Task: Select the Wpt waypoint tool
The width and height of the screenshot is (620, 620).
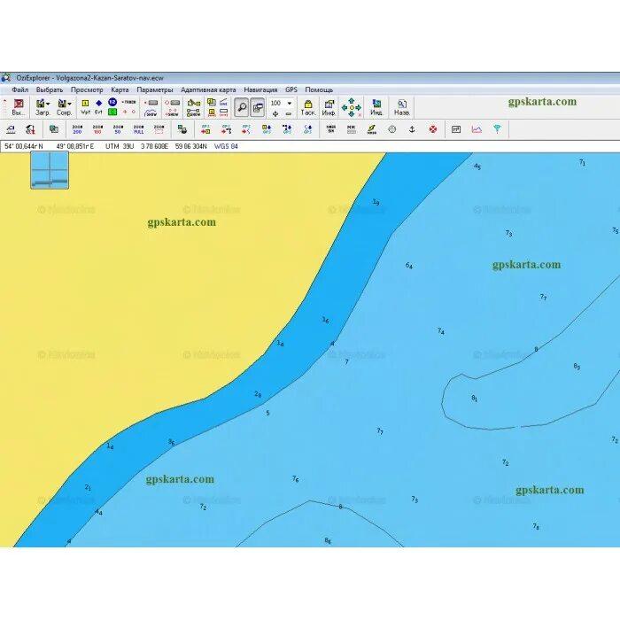Action: click(x=85, y=107)
